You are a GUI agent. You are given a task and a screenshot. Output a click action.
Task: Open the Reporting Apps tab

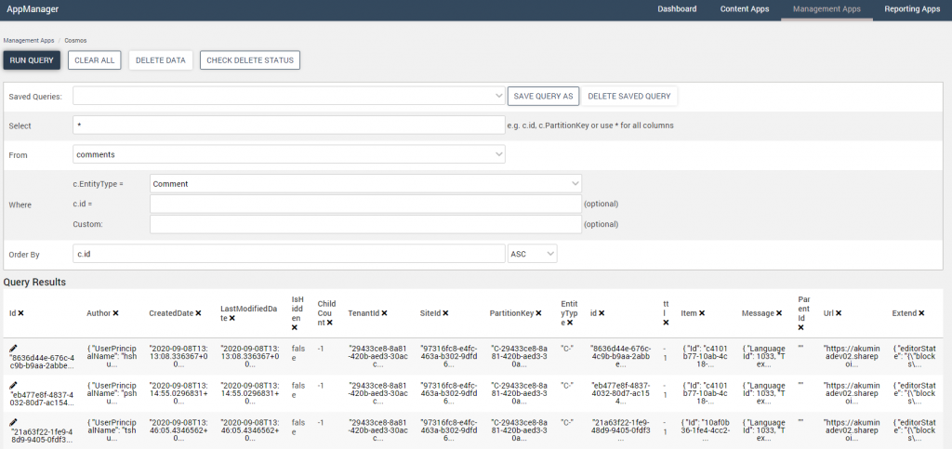pyautogui.click(x=912, y=9)
